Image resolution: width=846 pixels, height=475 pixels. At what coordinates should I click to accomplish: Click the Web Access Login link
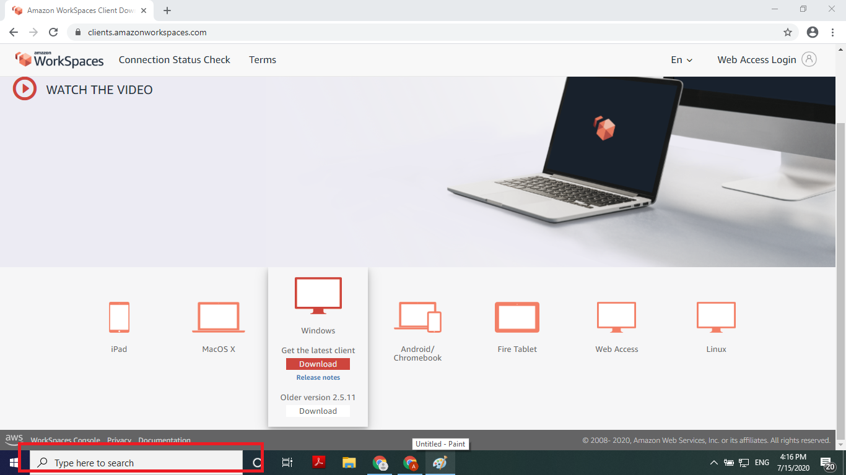[x=757, y=60]
